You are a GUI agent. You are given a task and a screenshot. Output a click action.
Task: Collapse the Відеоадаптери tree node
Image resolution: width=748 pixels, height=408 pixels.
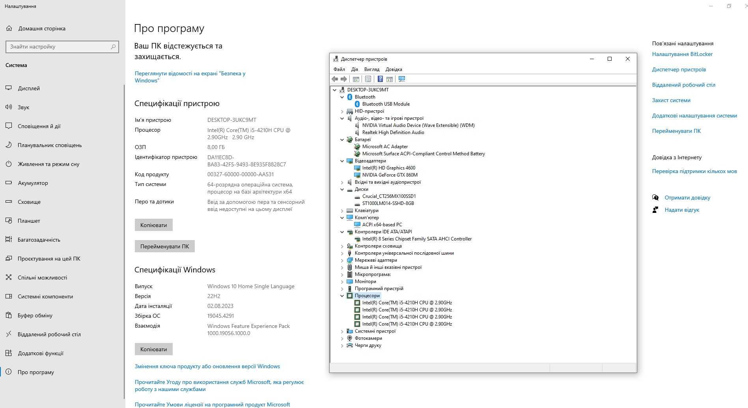click(x=342, y=161)
